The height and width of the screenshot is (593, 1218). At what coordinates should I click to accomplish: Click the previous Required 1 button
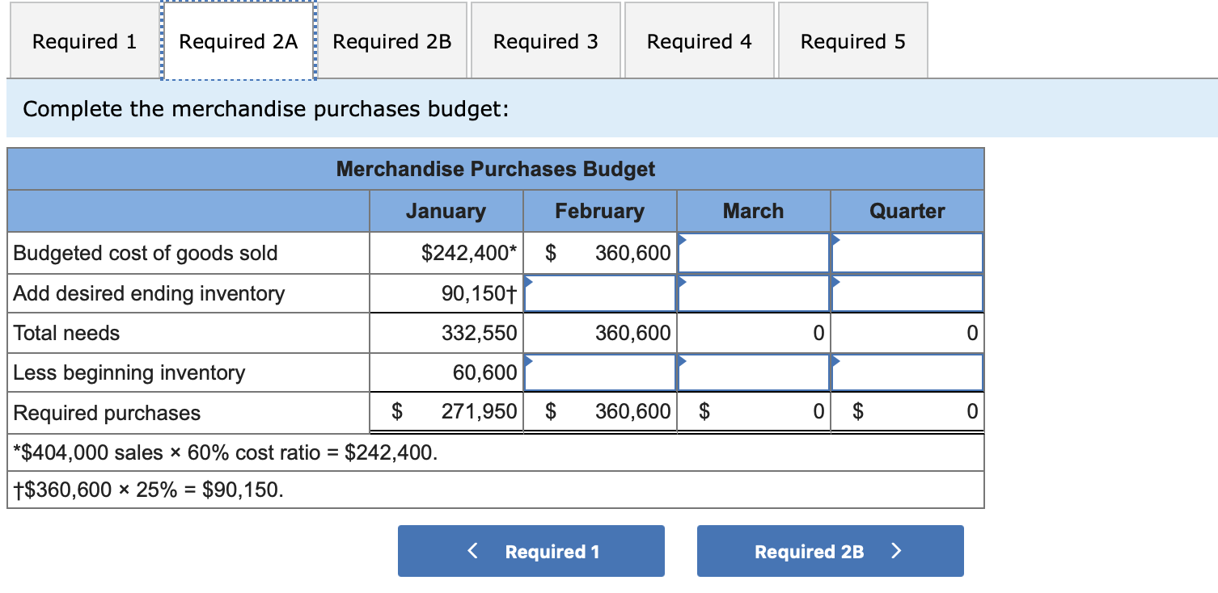click(x=531, y=551)
